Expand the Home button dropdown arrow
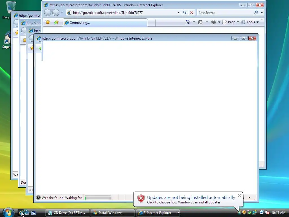 click(194, 22)
